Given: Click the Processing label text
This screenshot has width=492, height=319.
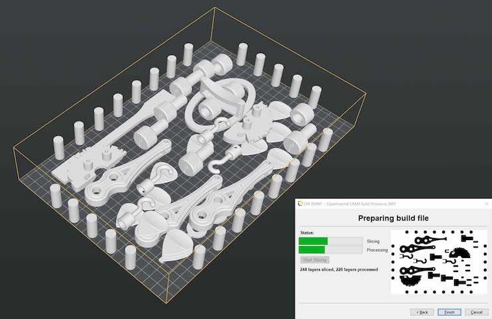Looking at the screenshot, I should click(377, 250).
